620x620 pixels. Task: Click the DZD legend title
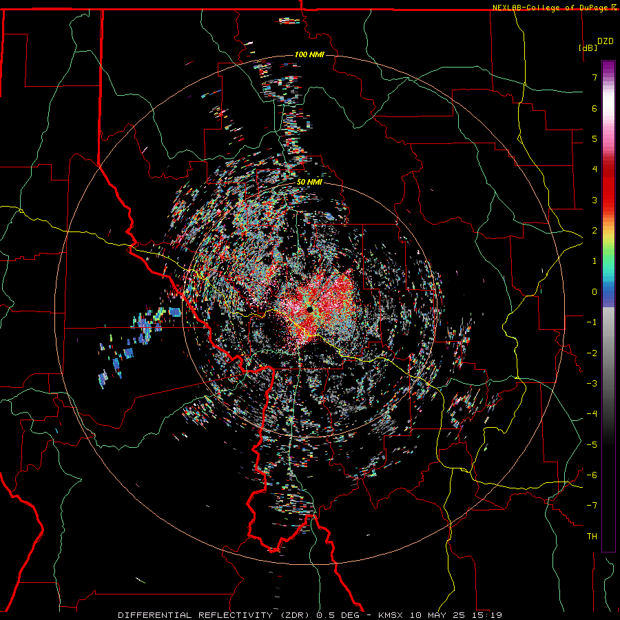point(606,41)
